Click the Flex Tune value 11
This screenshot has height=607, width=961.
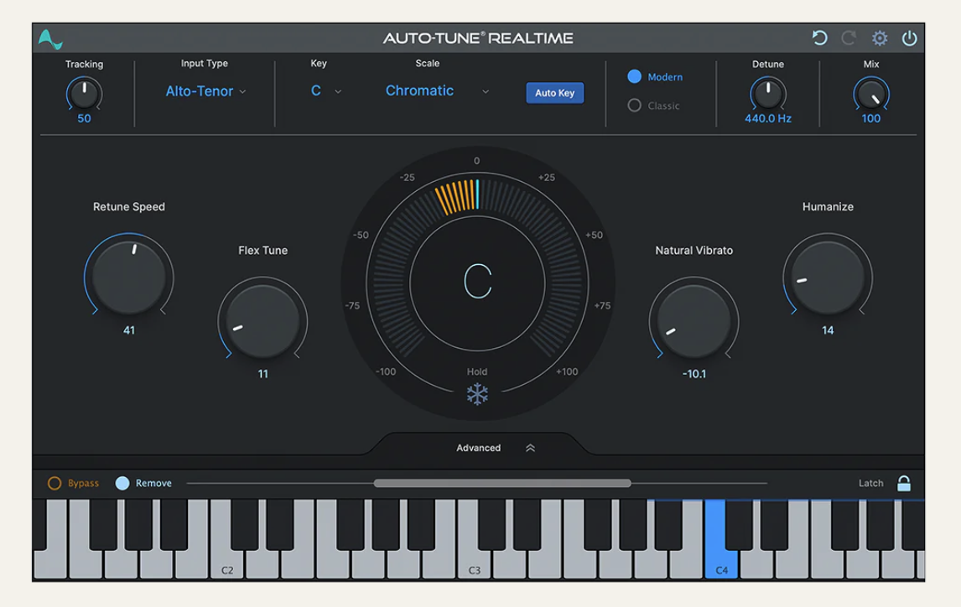pyautogui.click(x=262, y=374)
